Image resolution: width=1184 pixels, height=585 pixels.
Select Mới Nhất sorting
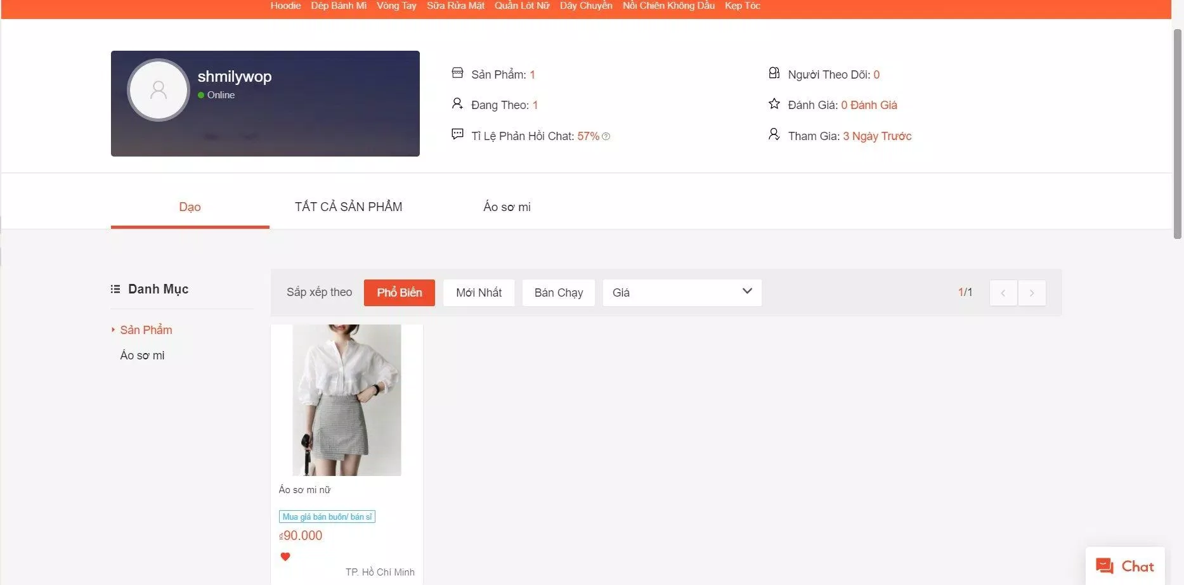click(479, 292)
